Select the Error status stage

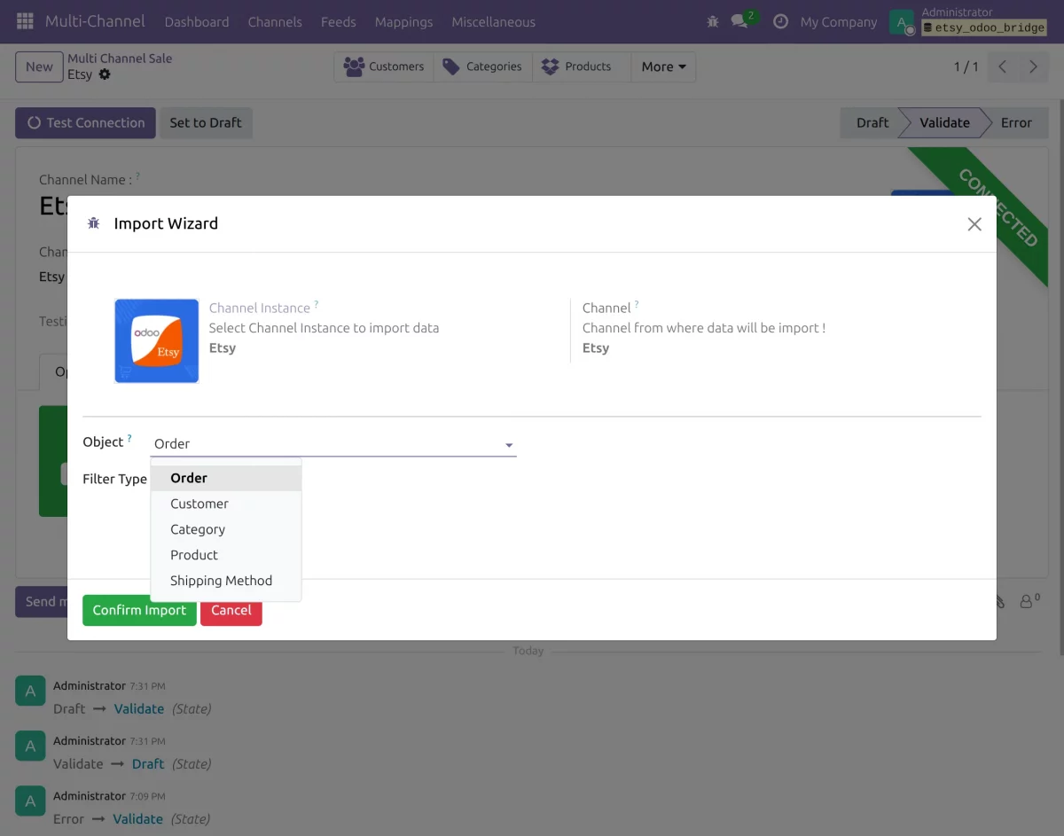coord(1016,123)
